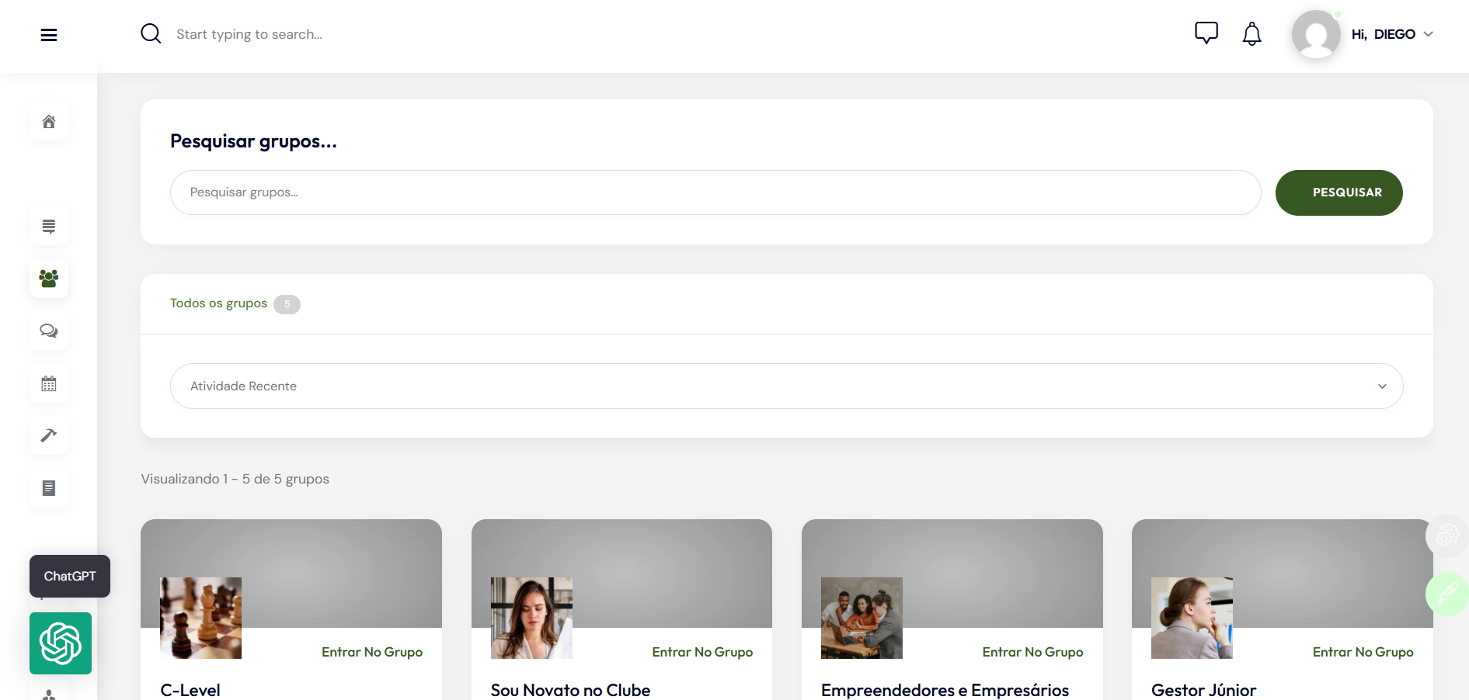Open the forum chat bubbles icon

coord(49,331)
